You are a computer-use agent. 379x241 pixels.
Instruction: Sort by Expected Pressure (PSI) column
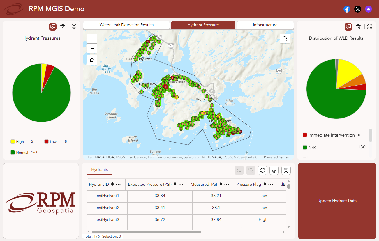tap(175, 184)
